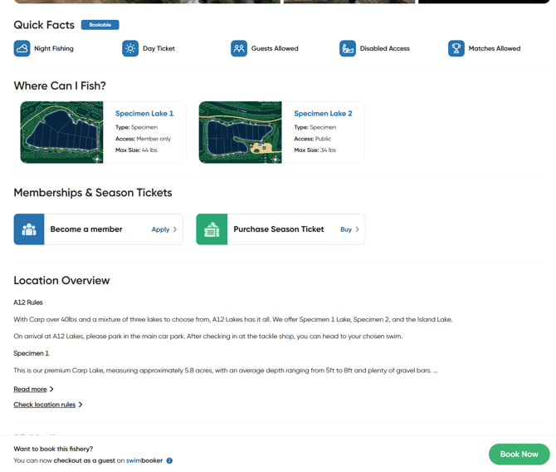The image size is (556, 472).
Task: Open the Specimen Lake 1 map thumbnail
Action: [62, 132]
